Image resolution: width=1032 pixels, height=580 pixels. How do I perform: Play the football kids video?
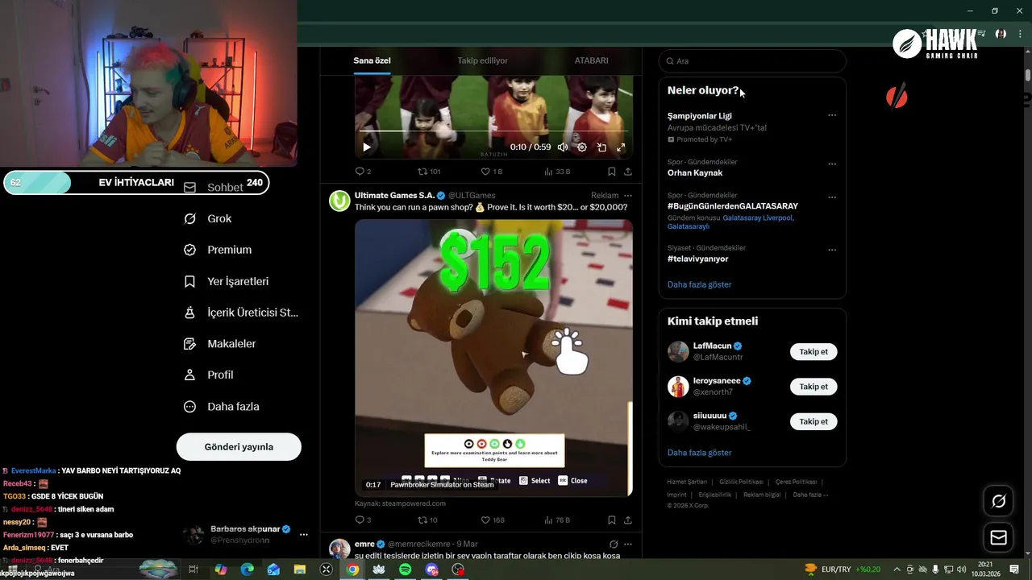point(367,147)
